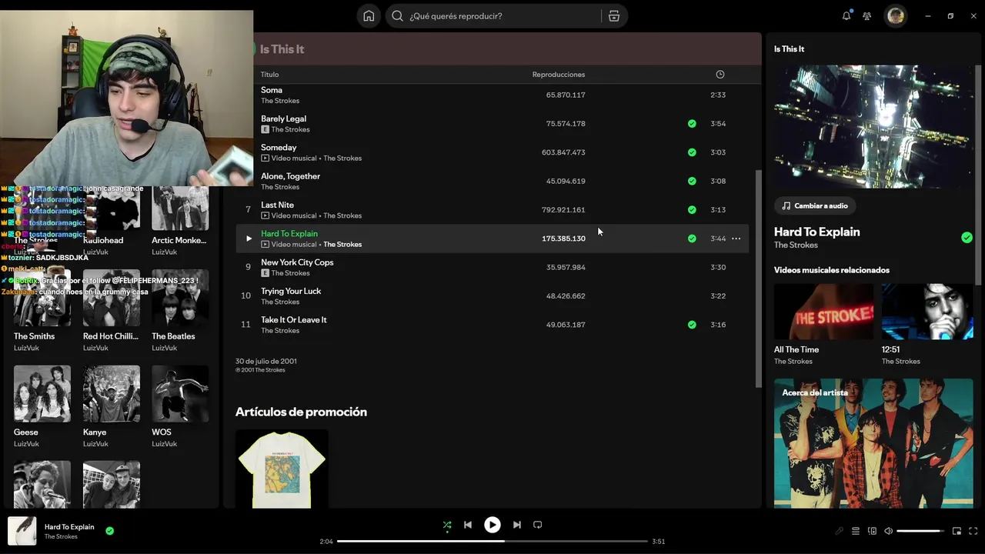This screenshot has width=985, height=554.
Task: Toggle saved checkmark for Last Nite
Action: tap(692, 209)
